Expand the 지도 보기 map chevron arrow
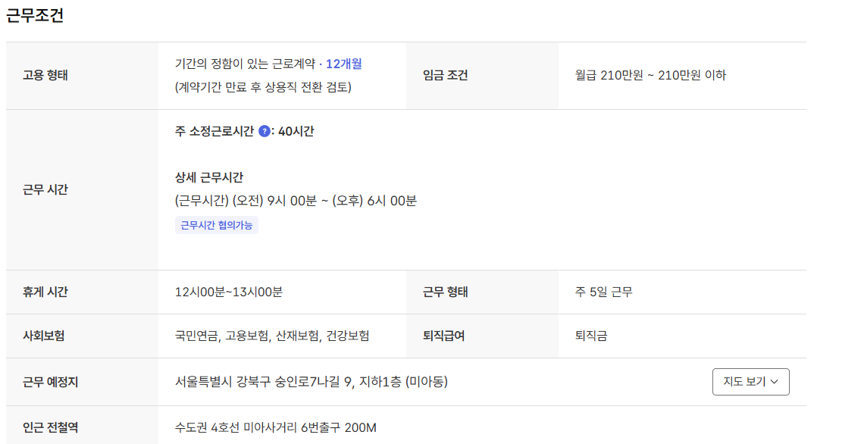Image resolution: width=864 pixels, height=444 pixels. [x=775, y=382]
